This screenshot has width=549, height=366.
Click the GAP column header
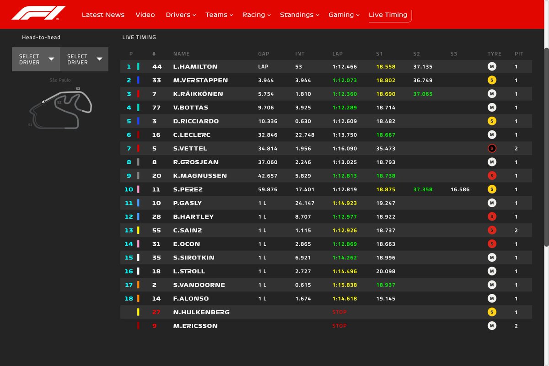(x=264, y=54)
